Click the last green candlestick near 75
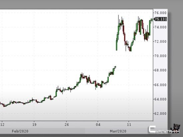This screenshot has height=137, width=183. pyautogui.click(x=152, y=20)
